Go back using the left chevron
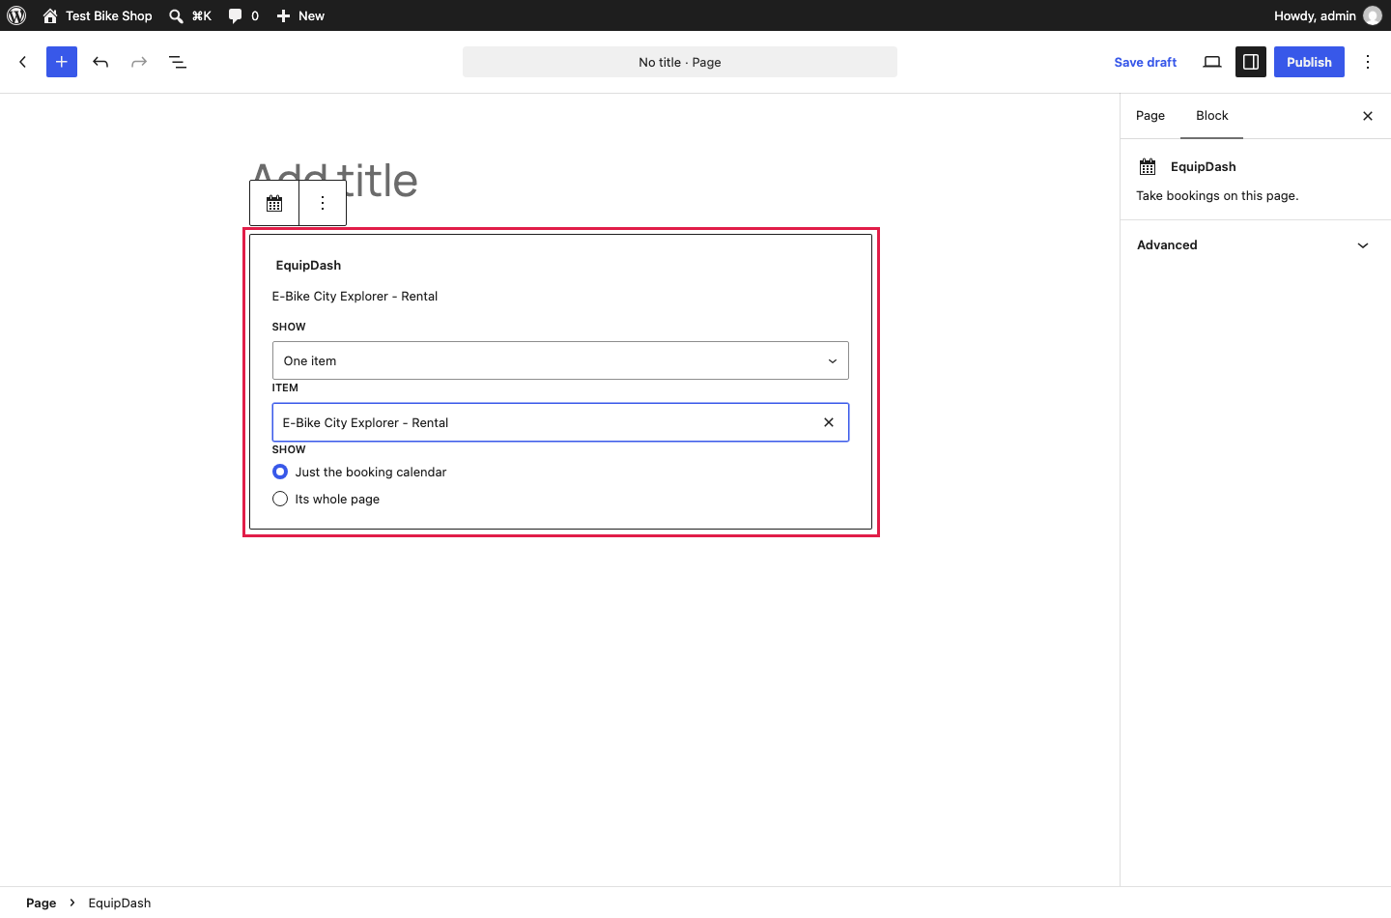The width and height of the screenshot is (1391, 918). (23, 62)
